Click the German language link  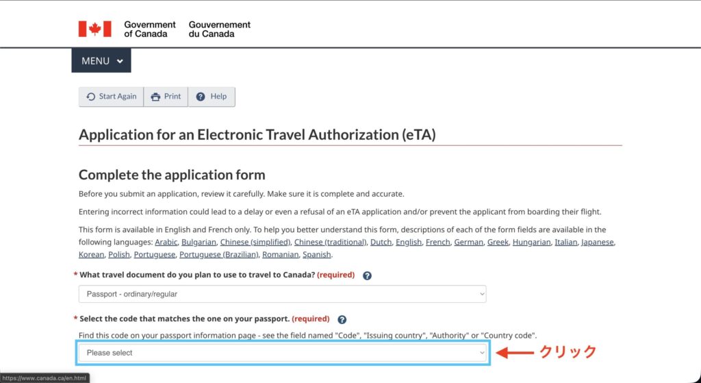468,243
